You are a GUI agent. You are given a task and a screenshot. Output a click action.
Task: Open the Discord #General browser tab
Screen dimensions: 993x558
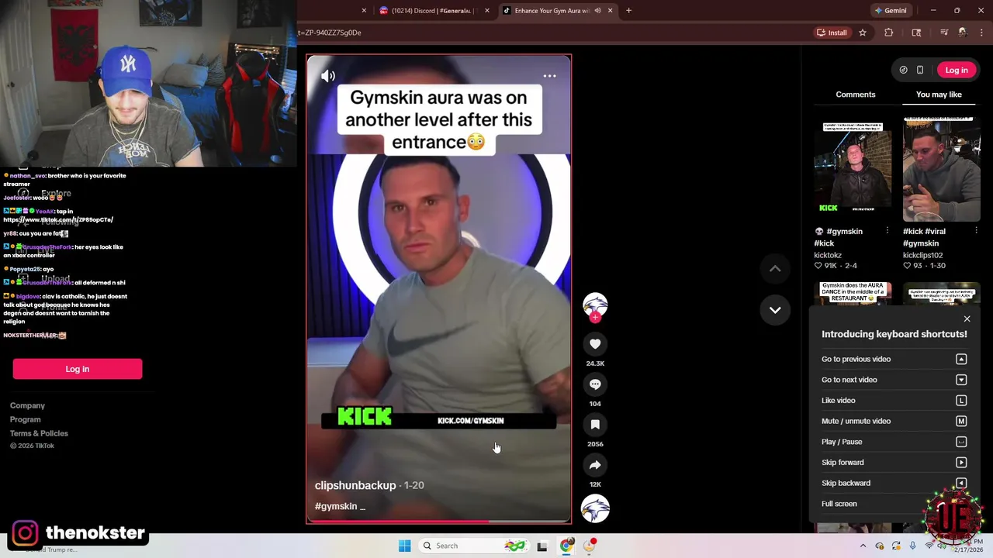(x=434, y=11)
